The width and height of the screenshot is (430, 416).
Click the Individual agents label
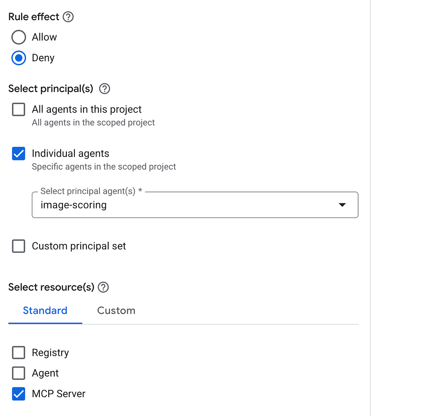(x=71, y=154)
